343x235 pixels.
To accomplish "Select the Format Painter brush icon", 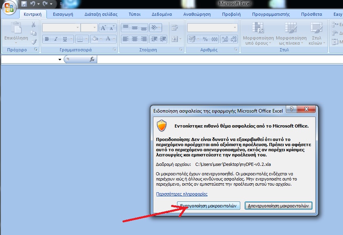I will 34,41.
